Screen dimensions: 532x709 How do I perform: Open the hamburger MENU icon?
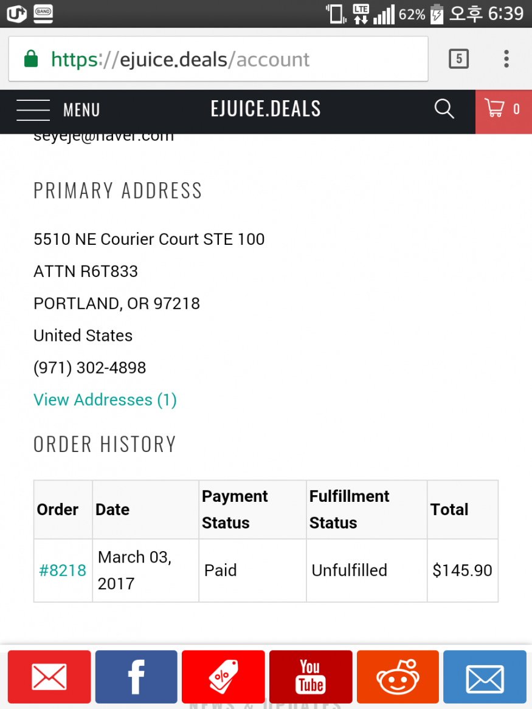click(x=33, y=110)
